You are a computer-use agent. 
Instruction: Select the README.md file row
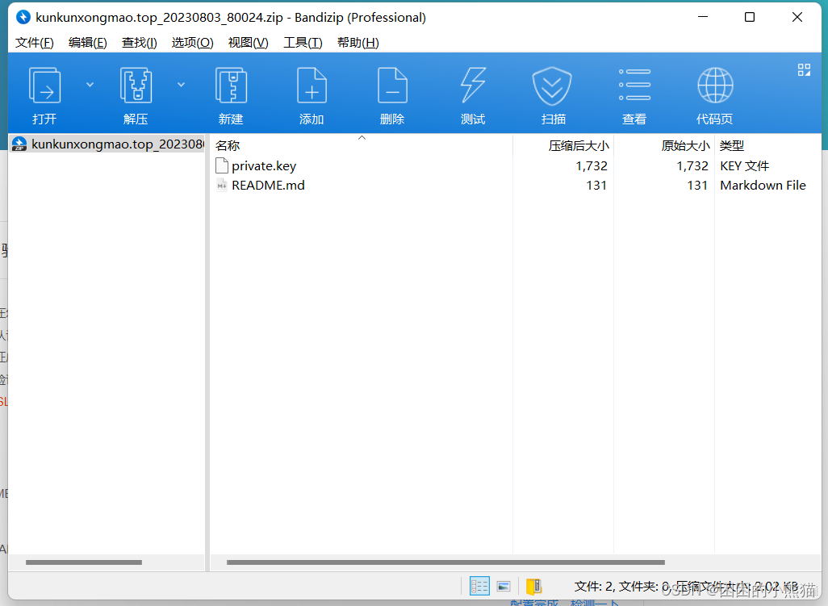516,186
